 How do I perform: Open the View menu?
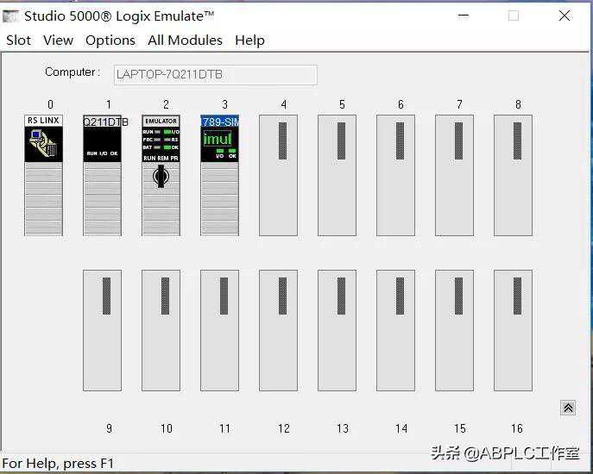[58, 41]
